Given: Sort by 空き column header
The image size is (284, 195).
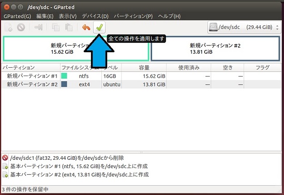Looking at the screenshot, I should (x=227, y=68).
